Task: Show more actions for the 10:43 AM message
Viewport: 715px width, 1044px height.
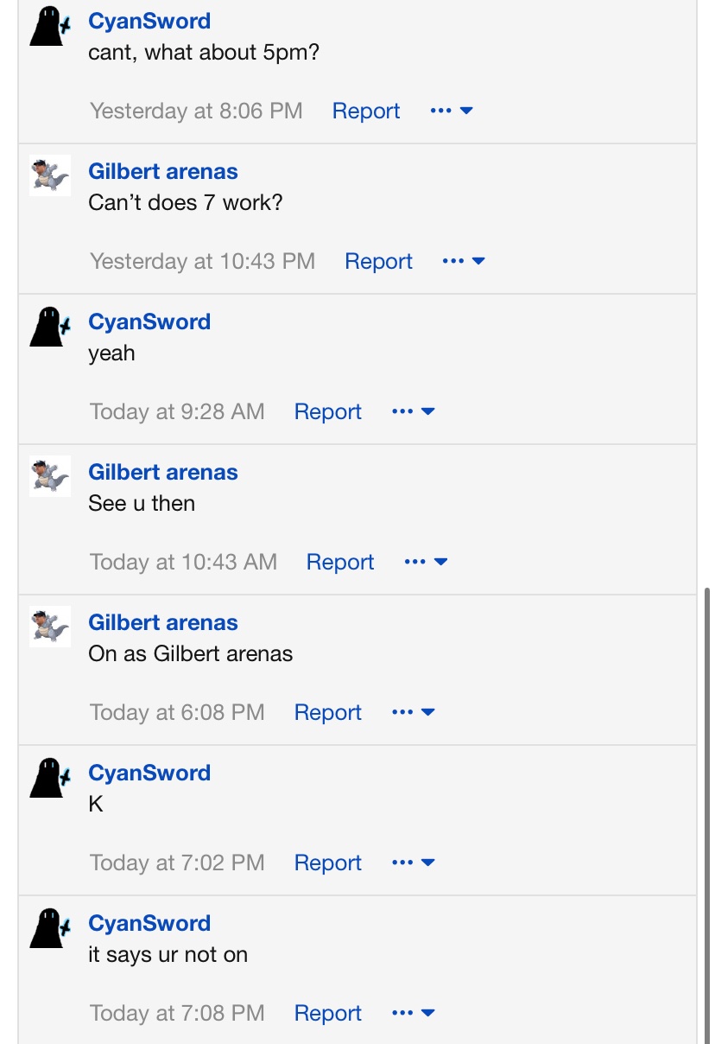Action: [426, 562]
